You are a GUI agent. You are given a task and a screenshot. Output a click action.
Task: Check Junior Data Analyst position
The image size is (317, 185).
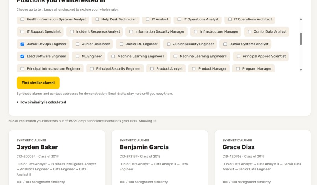click(x=249, y=31)
